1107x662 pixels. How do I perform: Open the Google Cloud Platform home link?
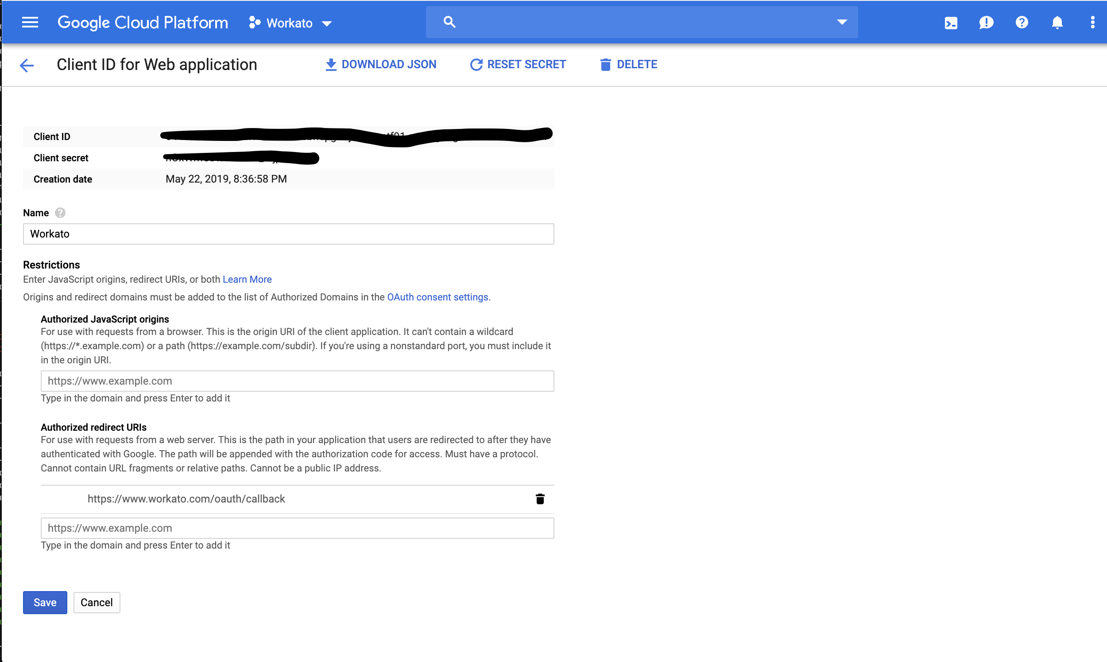[x=143, y=22]
